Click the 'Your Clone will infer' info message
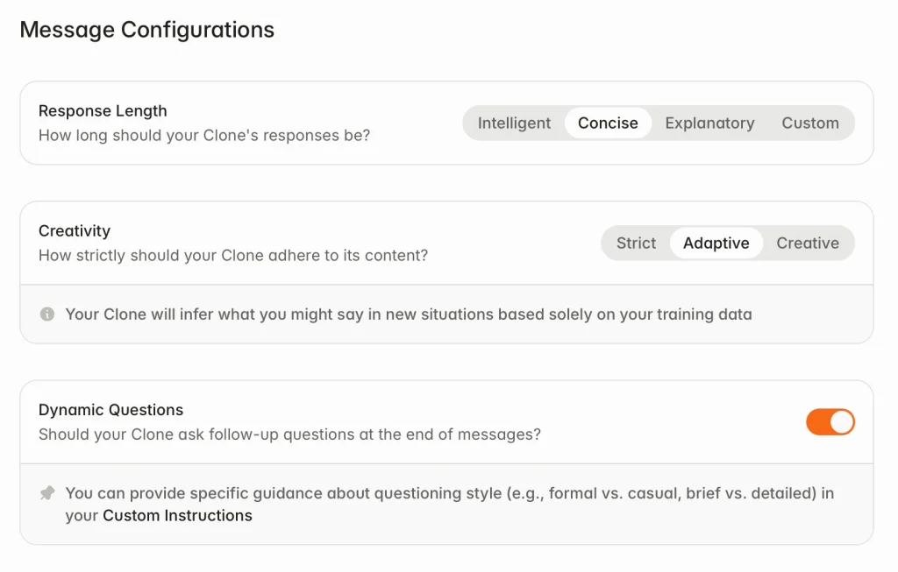The height and width of the screenshot is (572, 898). click(x=409, y=314)
